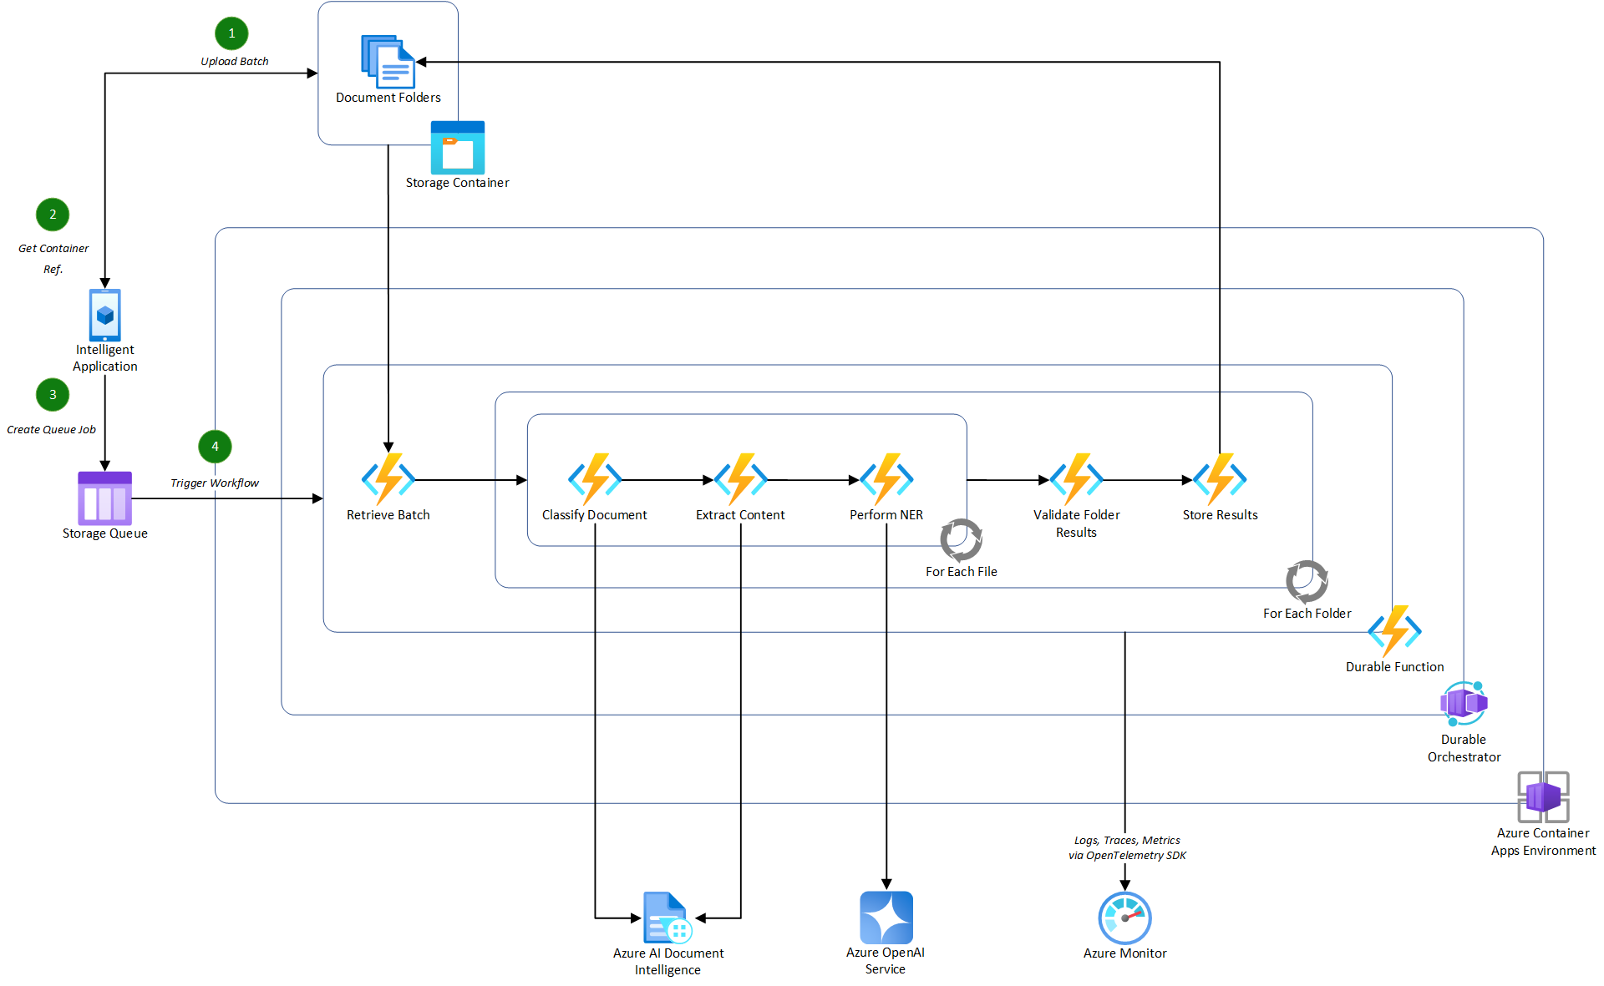Viewport: 1604px width, 986px height.
Task: Click the Durable Orchestrator icon
Action: [1464, 704]
